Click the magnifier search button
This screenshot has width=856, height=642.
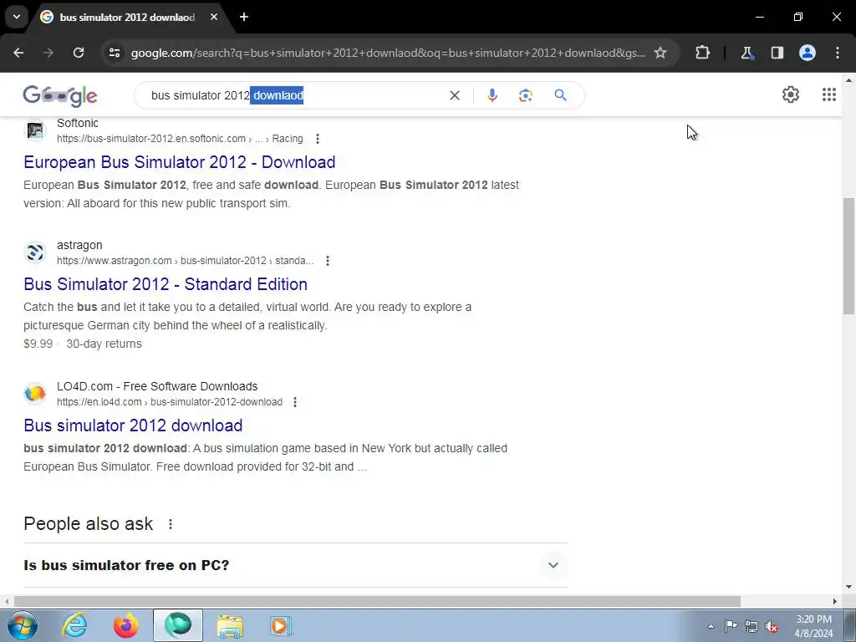tap(561, 95)
